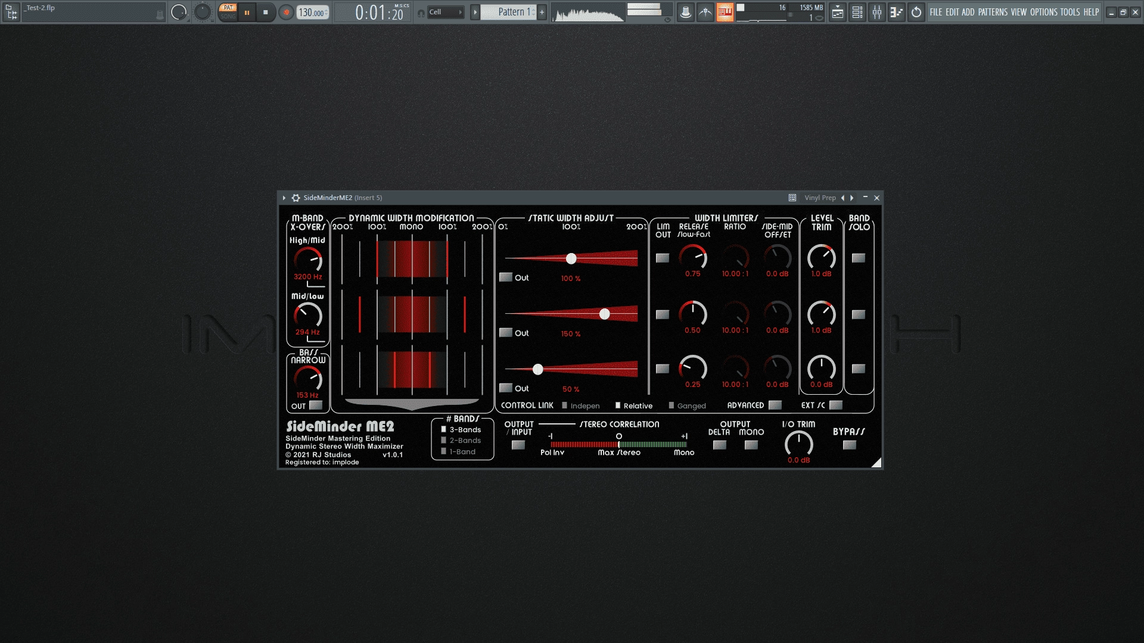
Task: Click the High/Mid crossover knob at 3200 Hz
Action: coord(308,260)
